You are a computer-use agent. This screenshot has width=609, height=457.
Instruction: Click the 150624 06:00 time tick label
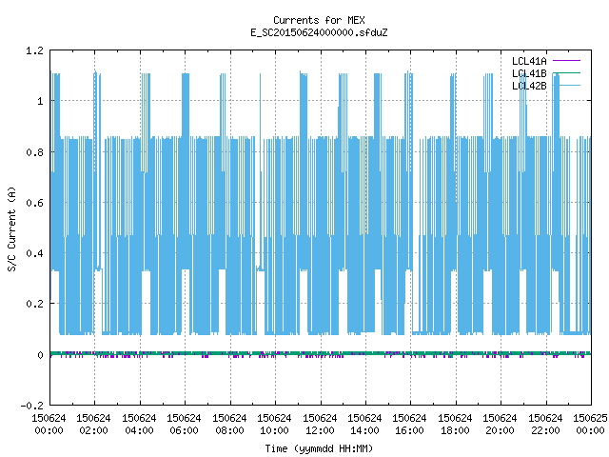[x=184, y=425]
